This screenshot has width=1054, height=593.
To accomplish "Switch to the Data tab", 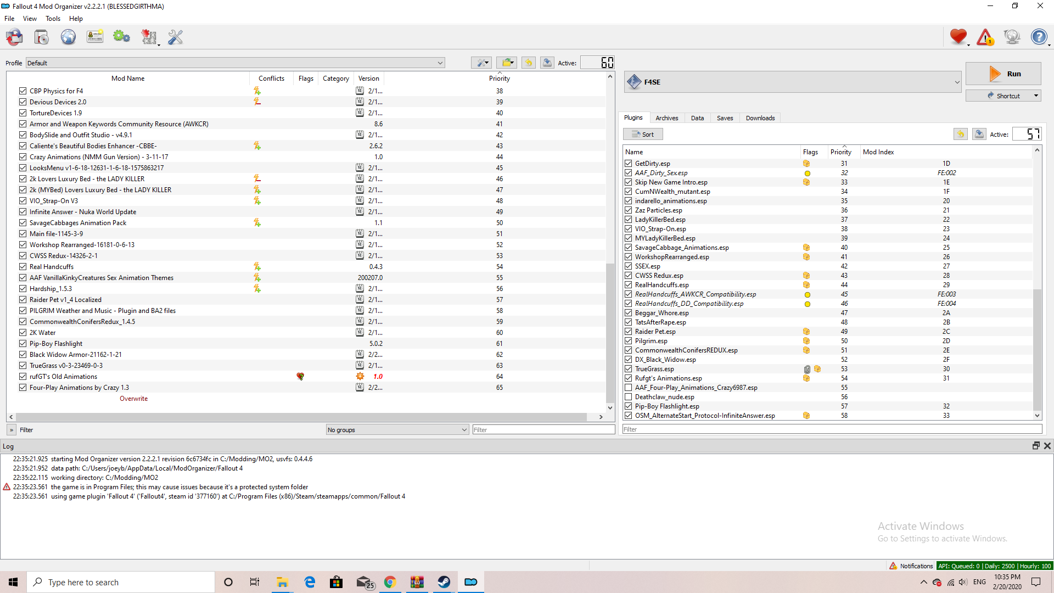I will 697,118.
